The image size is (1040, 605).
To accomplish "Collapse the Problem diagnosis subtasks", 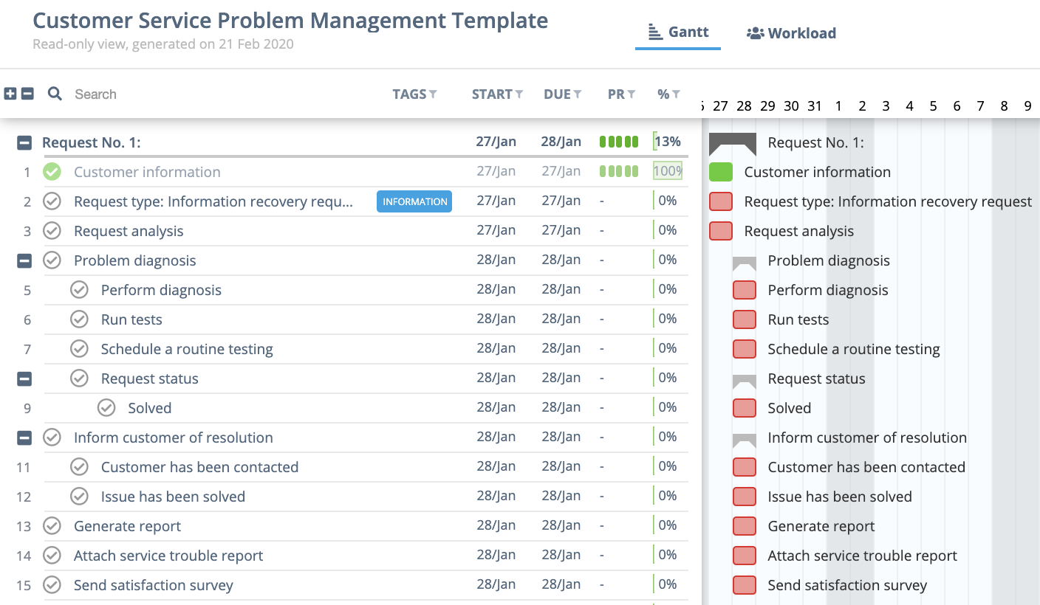I will pyautogui.click(x=24, y=260).
